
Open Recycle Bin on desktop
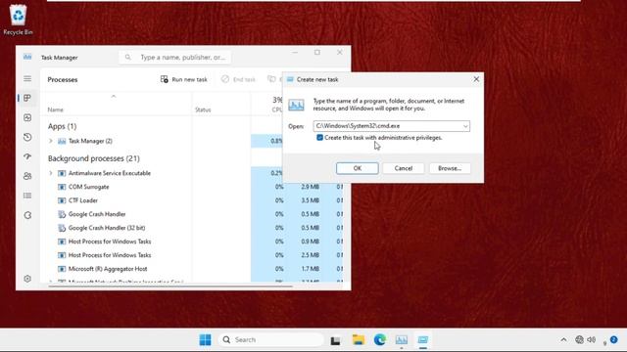point(18,20)
